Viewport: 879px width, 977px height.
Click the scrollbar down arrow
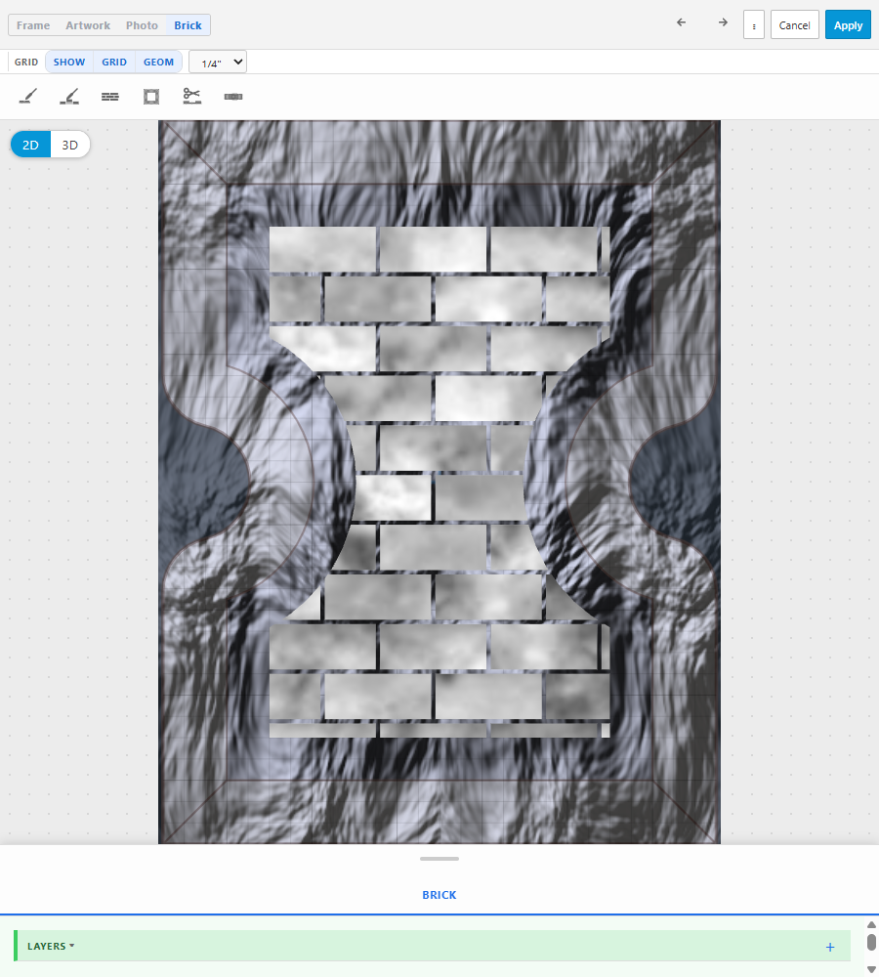[871, 969]
